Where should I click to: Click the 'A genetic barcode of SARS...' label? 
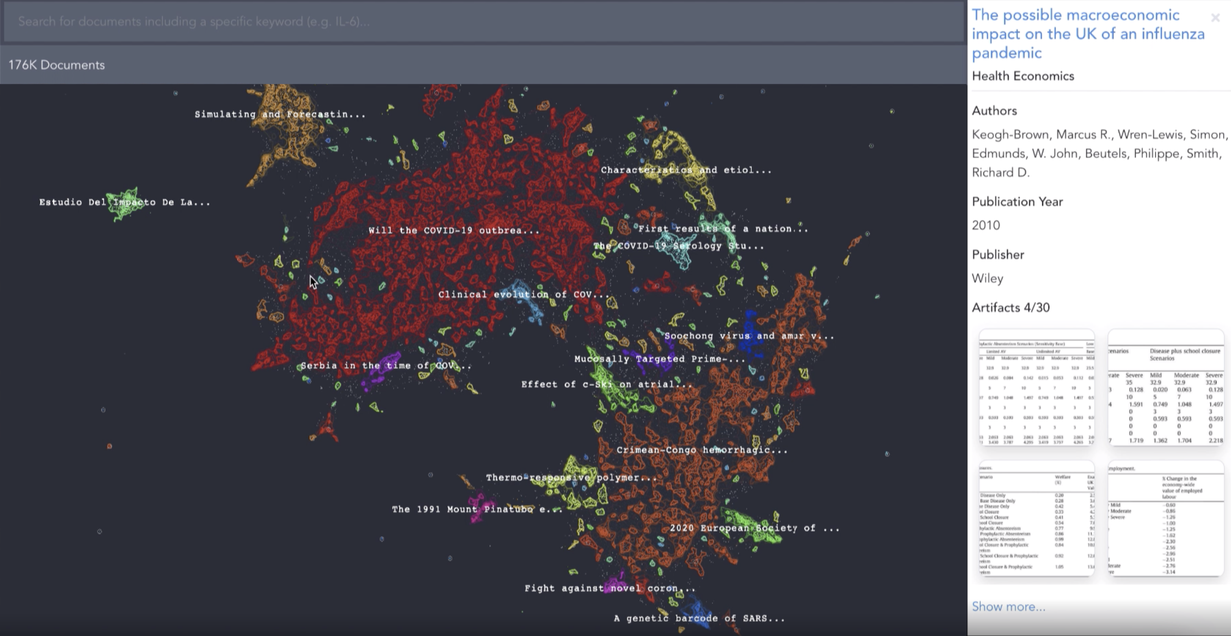(698, 618)
